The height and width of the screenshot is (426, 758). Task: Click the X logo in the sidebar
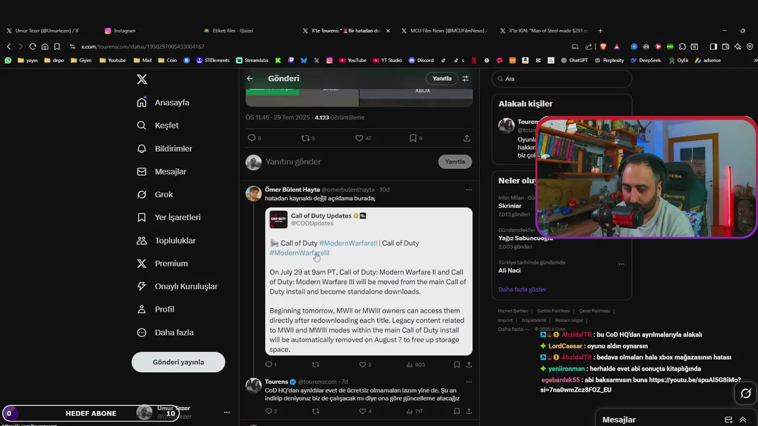(x=142, y=79)
